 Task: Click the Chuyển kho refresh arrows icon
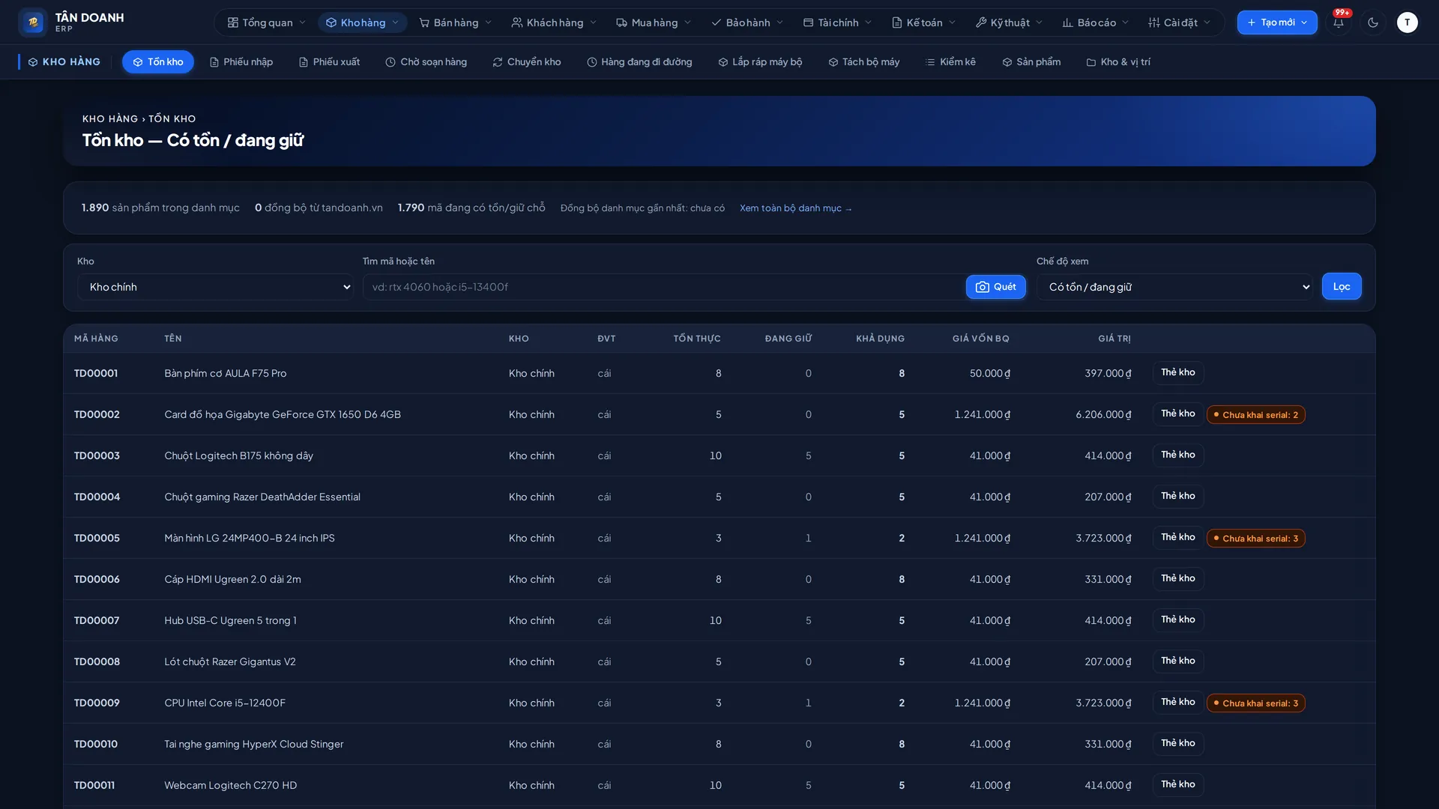498,62
